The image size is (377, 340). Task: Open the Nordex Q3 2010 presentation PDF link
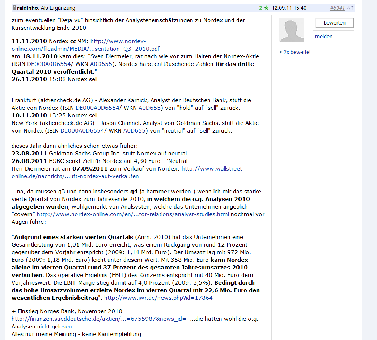[x=86, y=45]
